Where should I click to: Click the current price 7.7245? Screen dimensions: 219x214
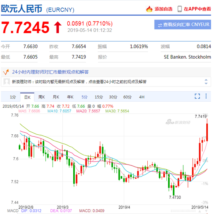tap(25, 27)
